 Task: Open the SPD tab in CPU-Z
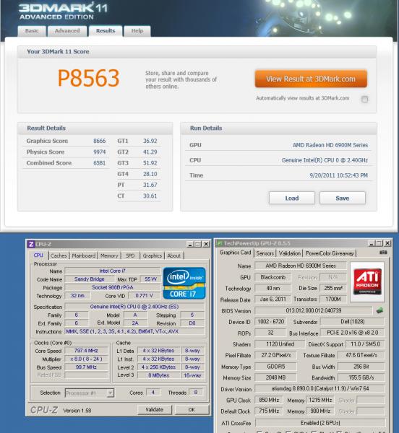pyautogui.click(x=130, y=255)
